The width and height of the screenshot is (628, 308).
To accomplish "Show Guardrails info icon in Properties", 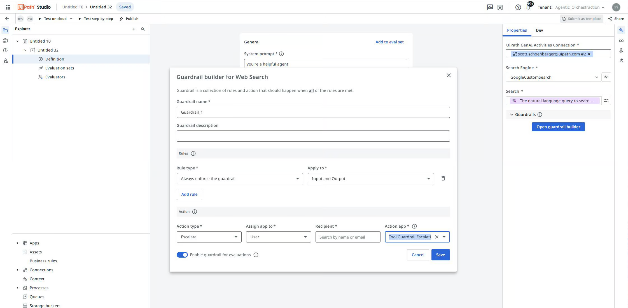I will point(540,115).
